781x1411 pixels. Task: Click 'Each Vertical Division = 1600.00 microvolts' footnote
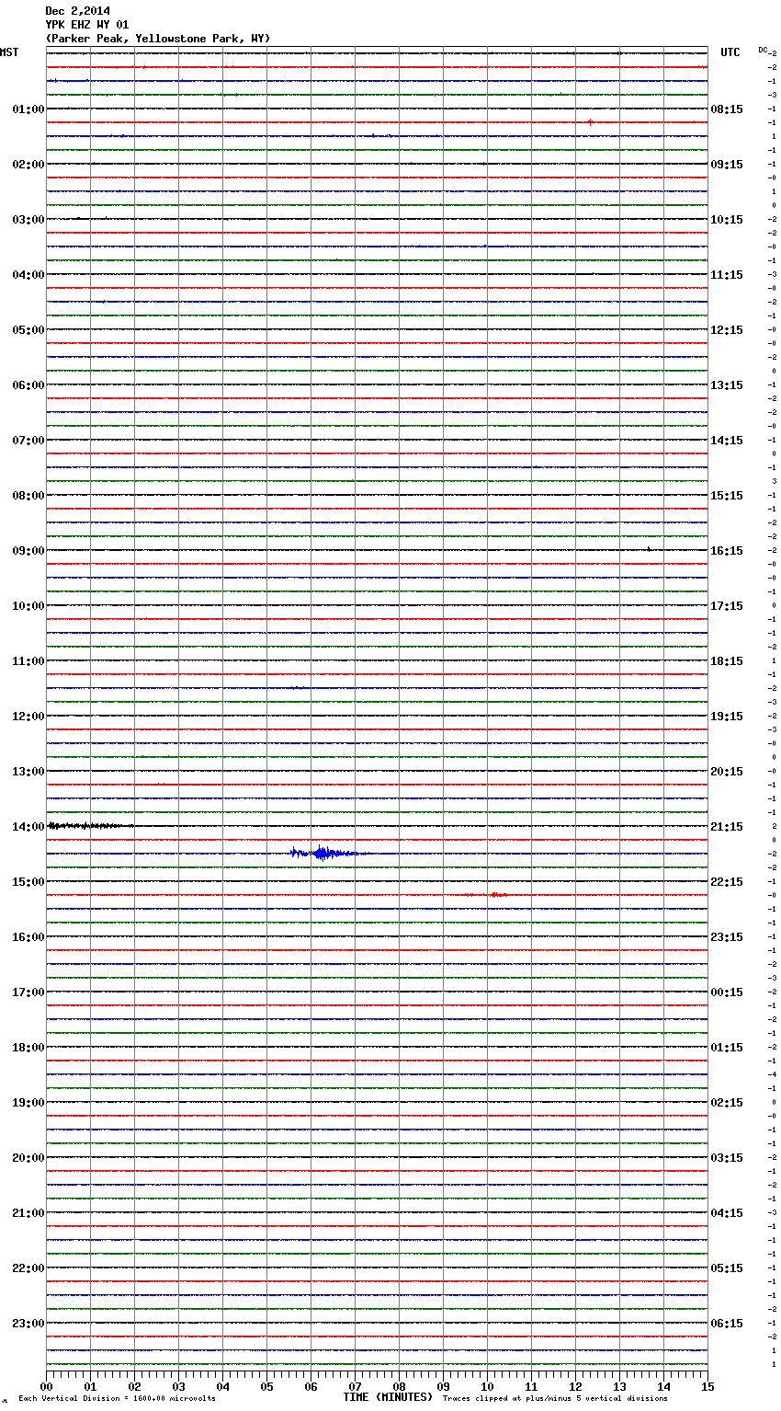click(x=117, y=1399)
